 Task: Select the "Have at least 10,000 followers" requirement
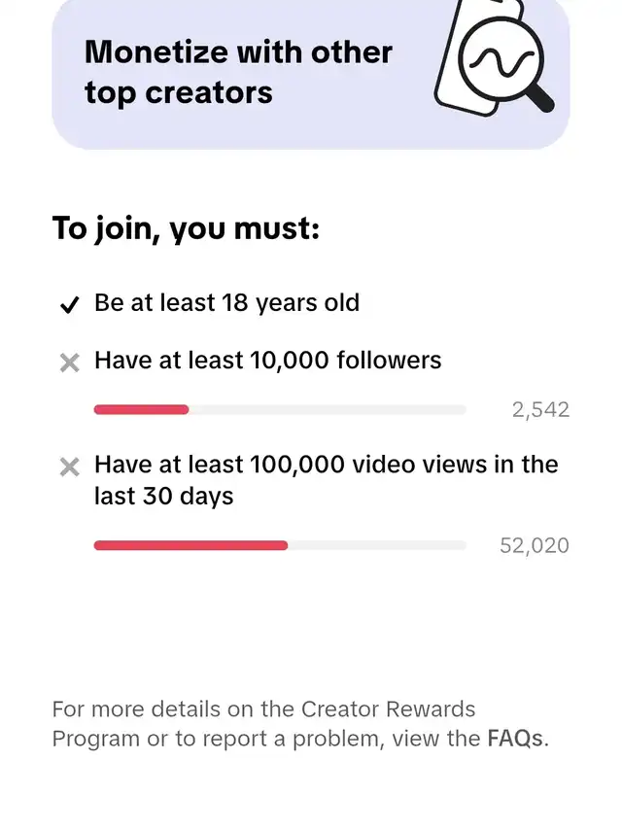pyautogui.click(x=267, y=361)
